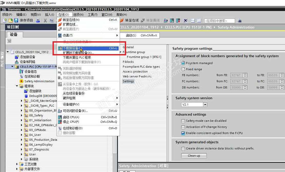Click the start CPU toolbar icon
Screen dimensions: 285x172
coord(172,21)
